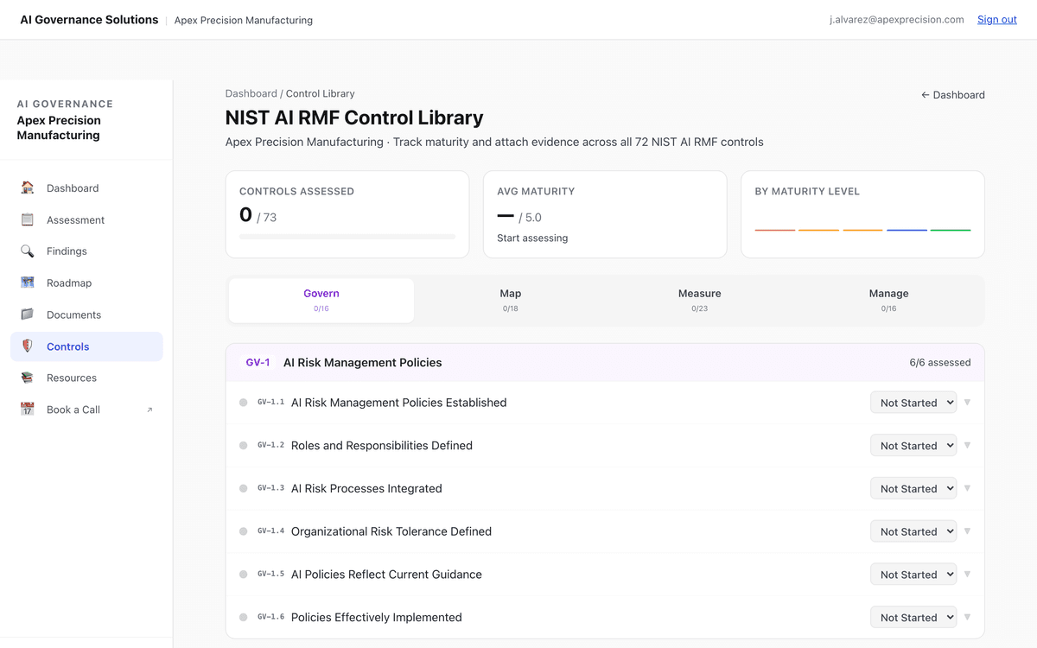This screenshot has height=648, width=1037.
Task: Click the Dashboard house icon in sidebar
Action: pos(28,187)
